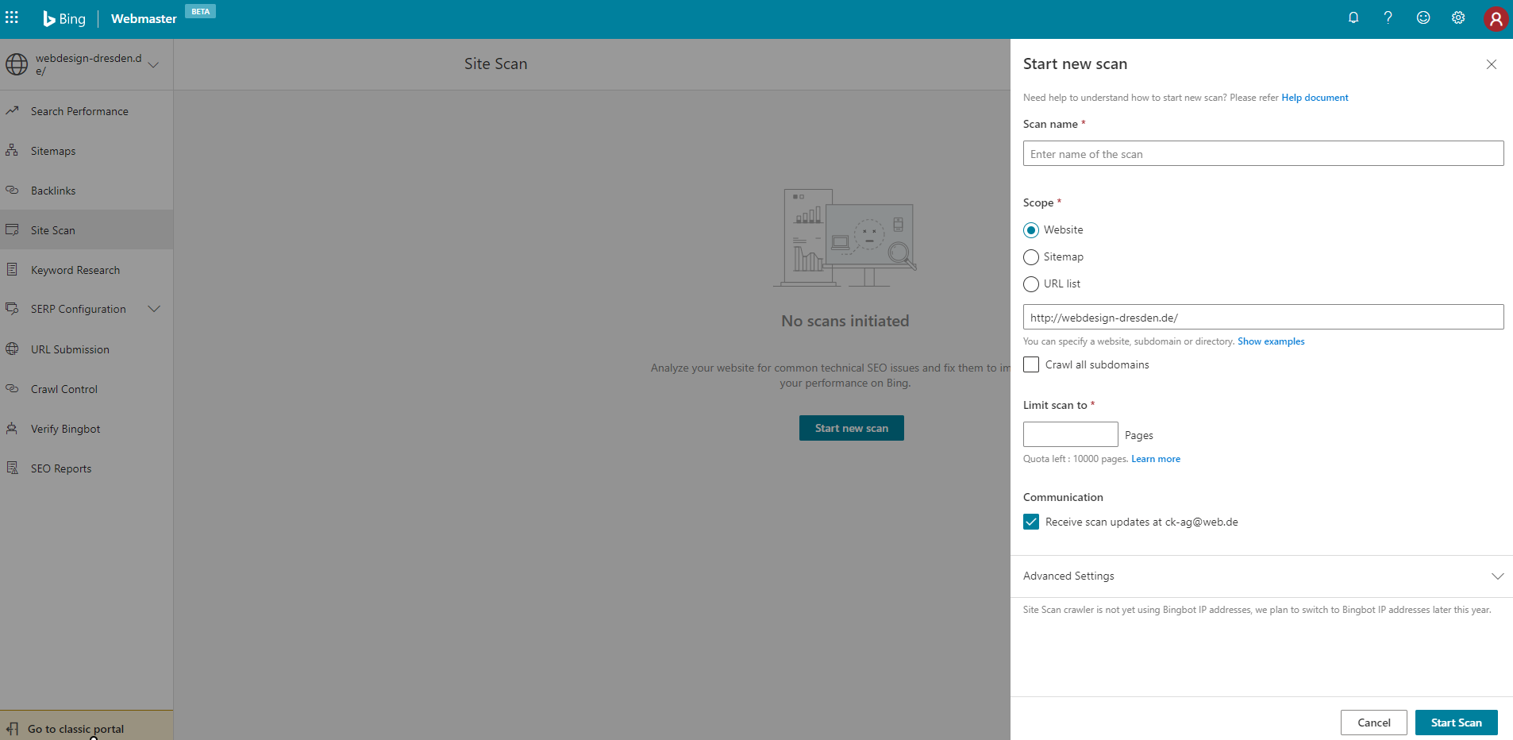Open Verify Bingbot

click(65, 428)
